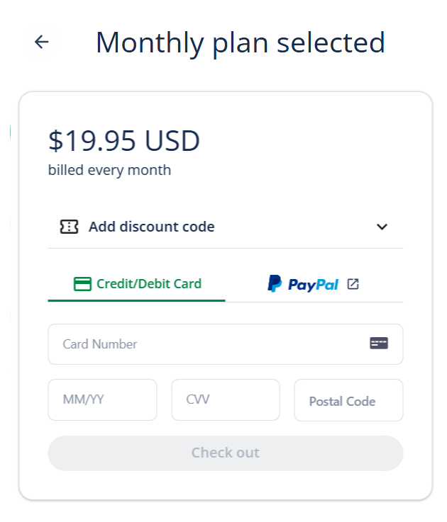Click the 'billed every month' text
The height and width of the screenshot is (522, 447).
109,170
